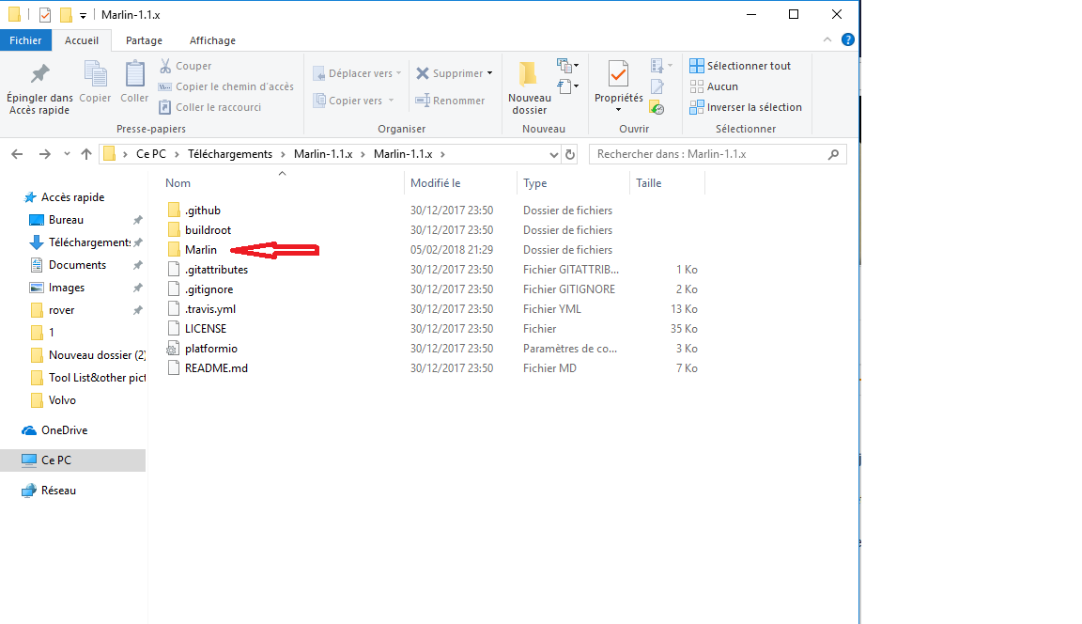Viewport: 1082px width, 624px height.
Task: Go forward with the right arrow
Action: tap(45, 154)
